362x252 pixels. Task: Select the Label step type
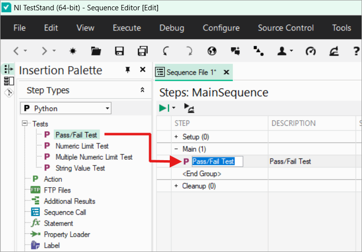point(52,246)
